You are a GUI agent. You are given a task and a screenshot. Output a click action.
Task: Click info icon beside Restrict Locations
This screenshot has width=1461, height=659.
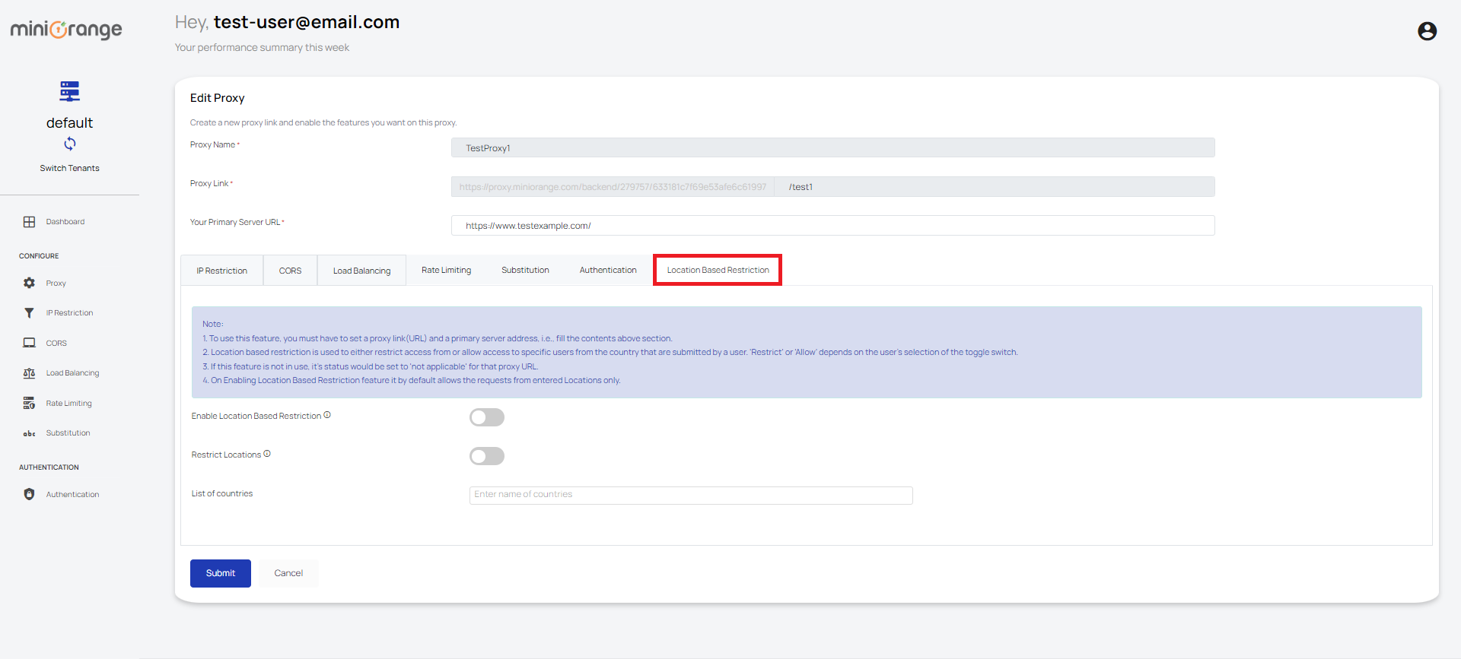[x=267, y=454]
